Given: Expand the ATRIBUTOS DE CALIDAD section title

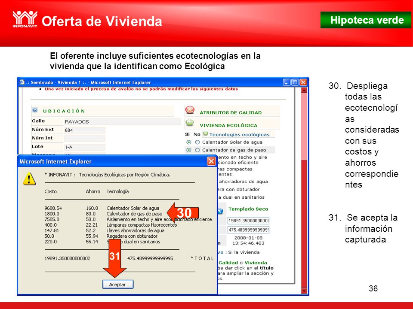Looking at the screenshot, I should [231, 113].
